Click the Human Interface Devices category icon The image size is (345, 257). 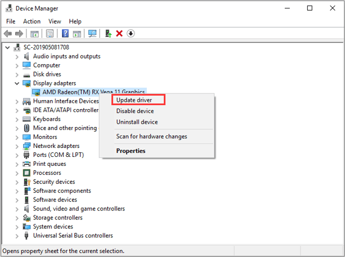tap(26, 101)
